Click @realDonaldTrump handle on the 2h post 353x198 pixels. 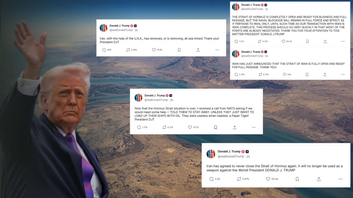point(231,157)
